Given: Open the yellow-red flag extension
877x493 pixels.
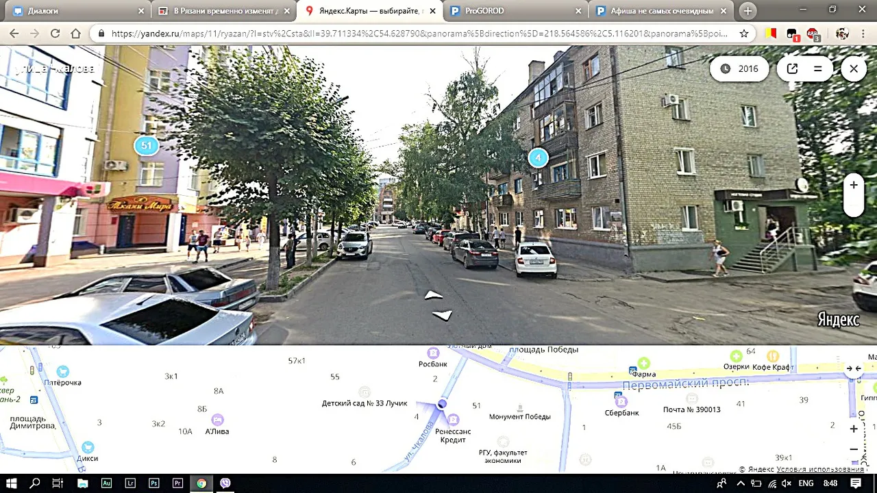Looking at the screenshot, I should (771, 34).
